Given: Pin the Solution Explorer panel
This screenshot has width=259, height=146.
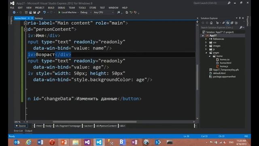Looking at the screenshot, I should 240,18.
